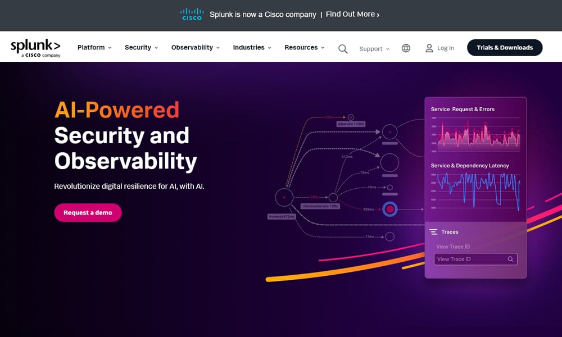Open the Traces filter icon in the panel
562x337 pixels.
tap(433, 231)
